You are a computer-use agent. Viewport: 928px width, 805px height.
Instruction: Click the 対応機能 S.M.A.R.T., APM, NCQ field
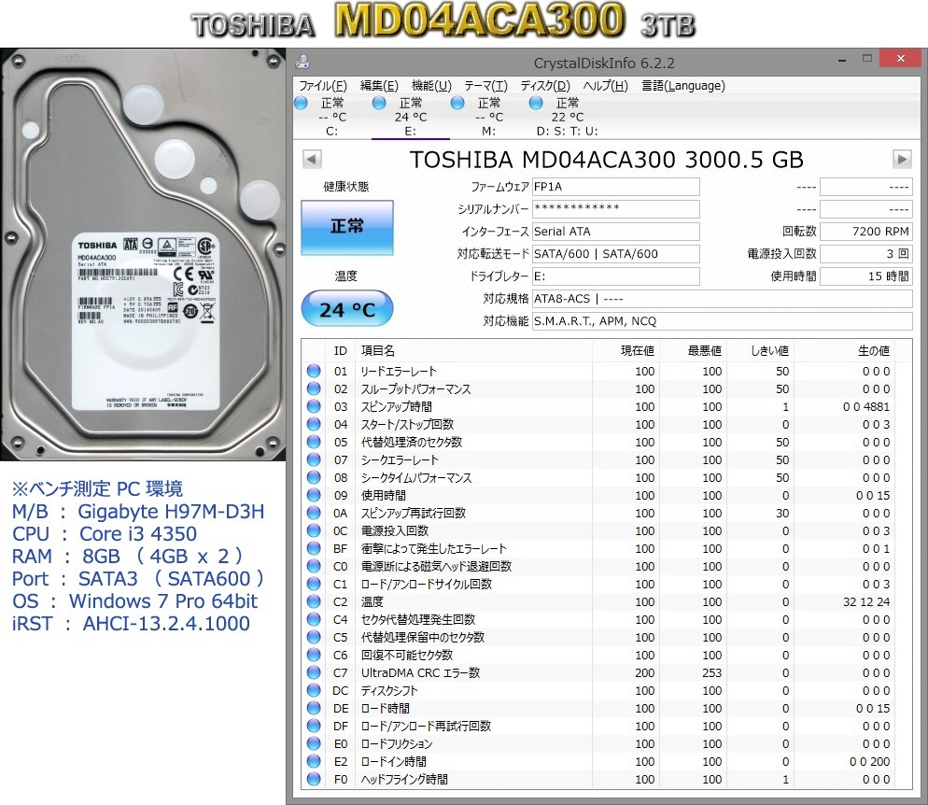[x=722, y=321]
